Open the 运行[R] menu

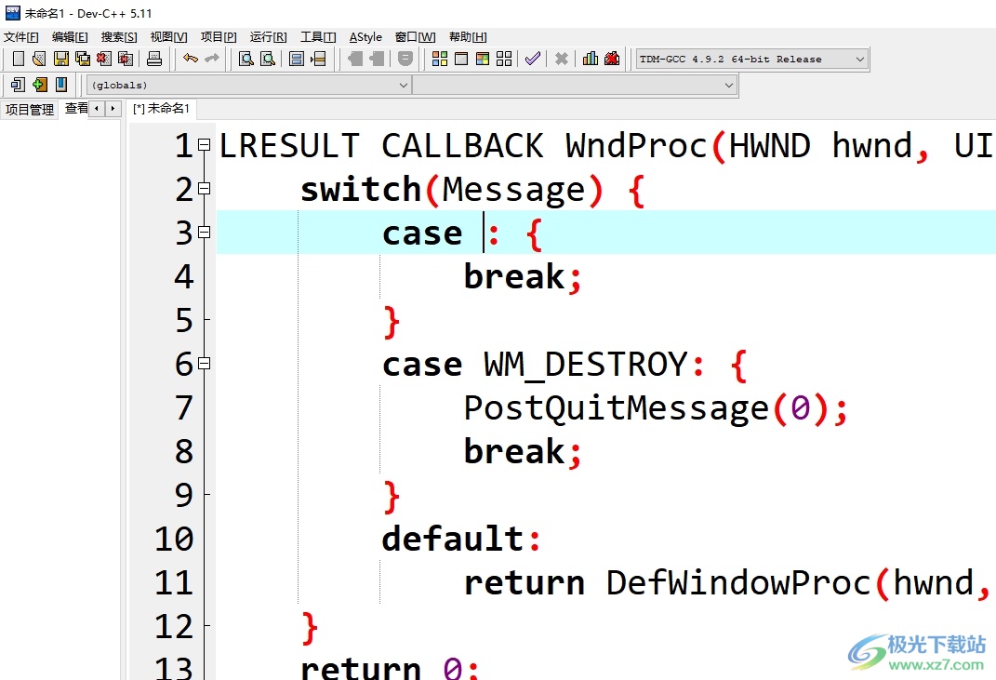coord(268,37)
